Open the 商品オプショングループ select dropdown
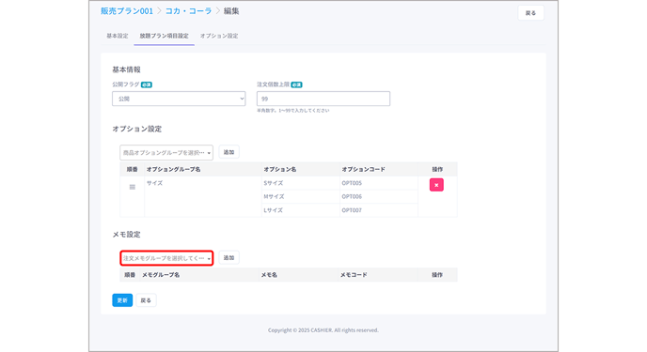 point(166,153)
